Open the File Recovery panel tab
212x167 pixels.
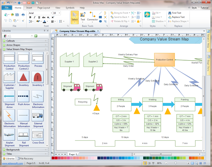coord(28,159)
